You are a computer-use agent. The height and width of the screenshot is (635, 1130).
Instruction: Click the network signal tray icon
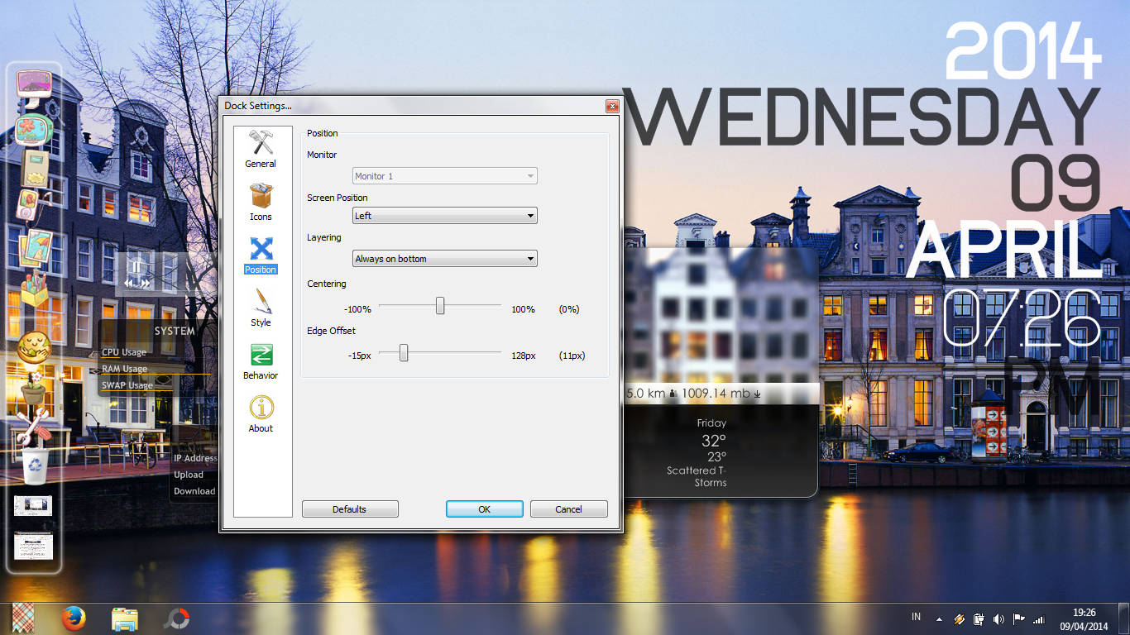tap(1039, 618)
